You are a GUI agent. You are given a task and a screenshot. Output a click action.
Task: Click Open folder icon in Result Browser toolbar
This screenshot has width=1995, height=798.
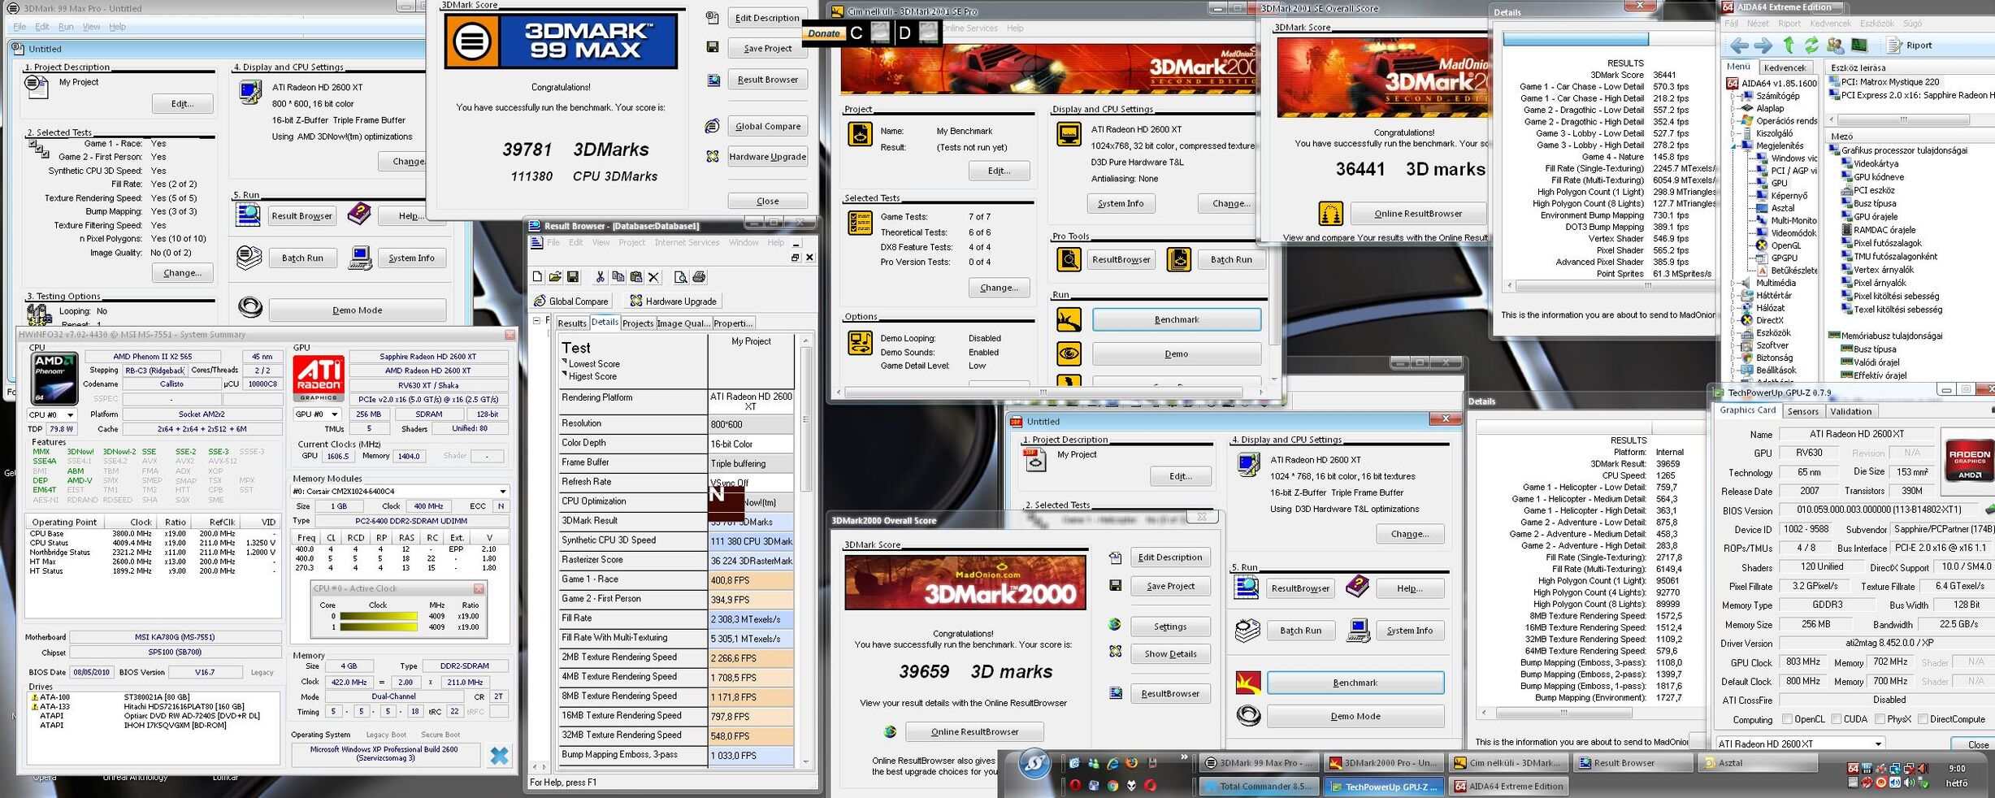pyautogui.click(x=555, y=277)
